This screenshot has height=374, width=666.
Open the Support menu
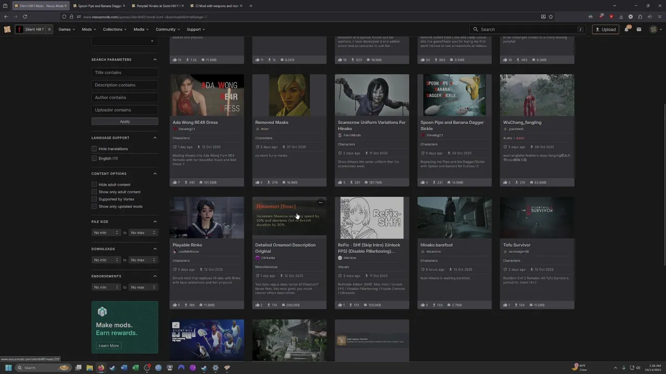[x=196, y=29]
